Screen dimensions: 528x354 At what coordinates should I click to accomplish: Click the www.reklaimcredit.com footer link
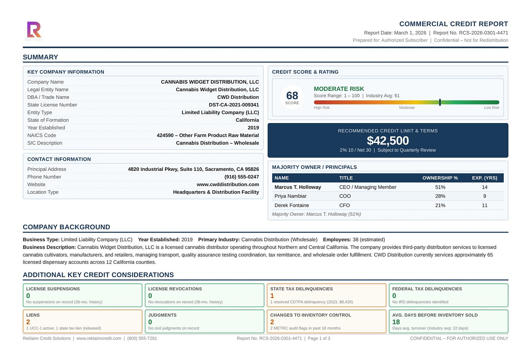tap(99, 338)
